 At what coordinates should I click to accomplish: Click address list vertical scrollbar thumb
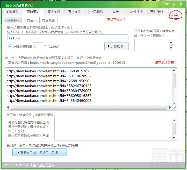tap(174, 80)
